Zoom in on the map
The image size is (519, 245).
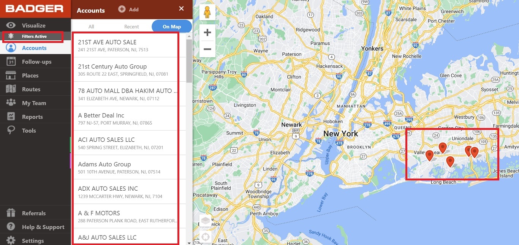[x=207, y=32]
